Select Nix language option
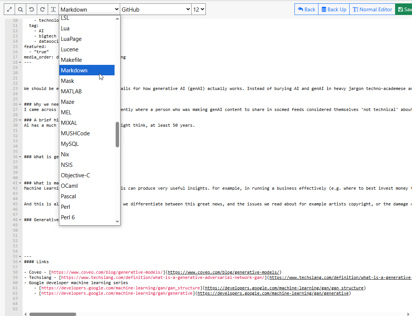The width and height of the screenshot is (412, 316). pos(87,154)
